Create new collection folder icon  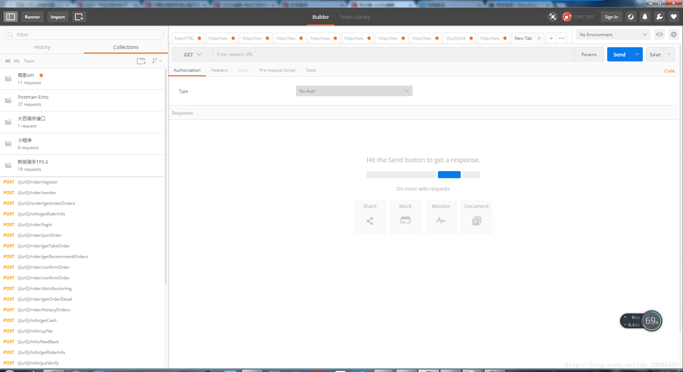click(141, 61)
